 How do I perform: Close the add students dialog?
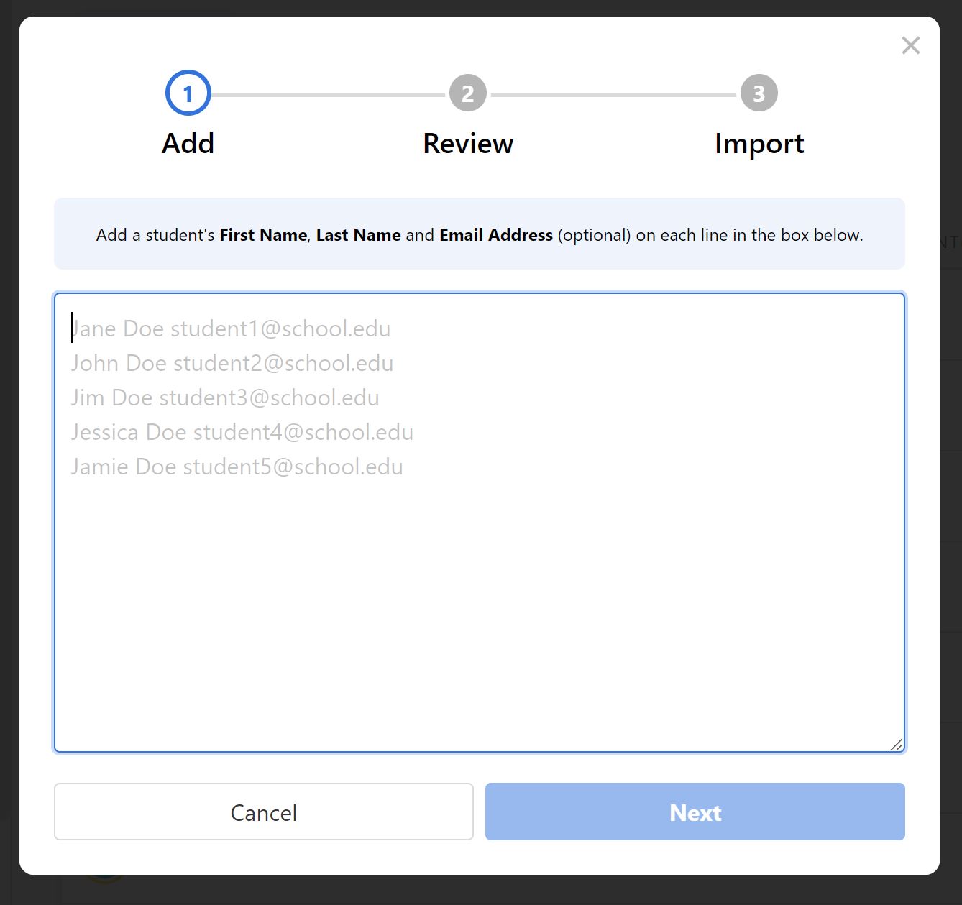[910, 45]
